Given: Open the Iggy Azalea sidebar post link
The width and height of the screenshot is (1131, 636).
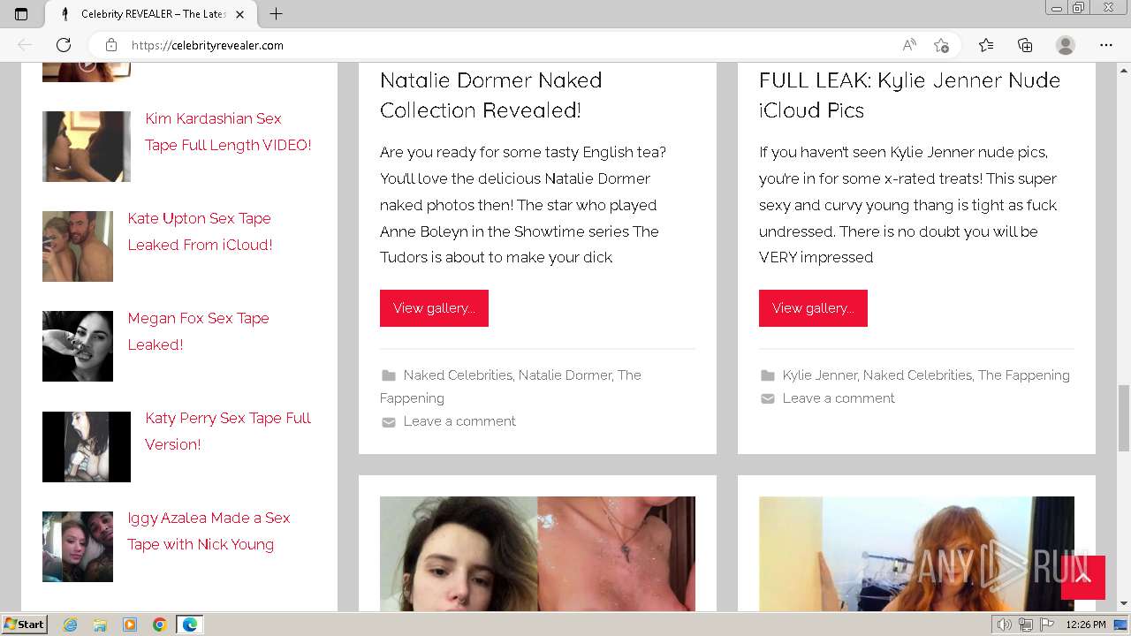Looking at the screenshot, I should (x=209, y=531).
